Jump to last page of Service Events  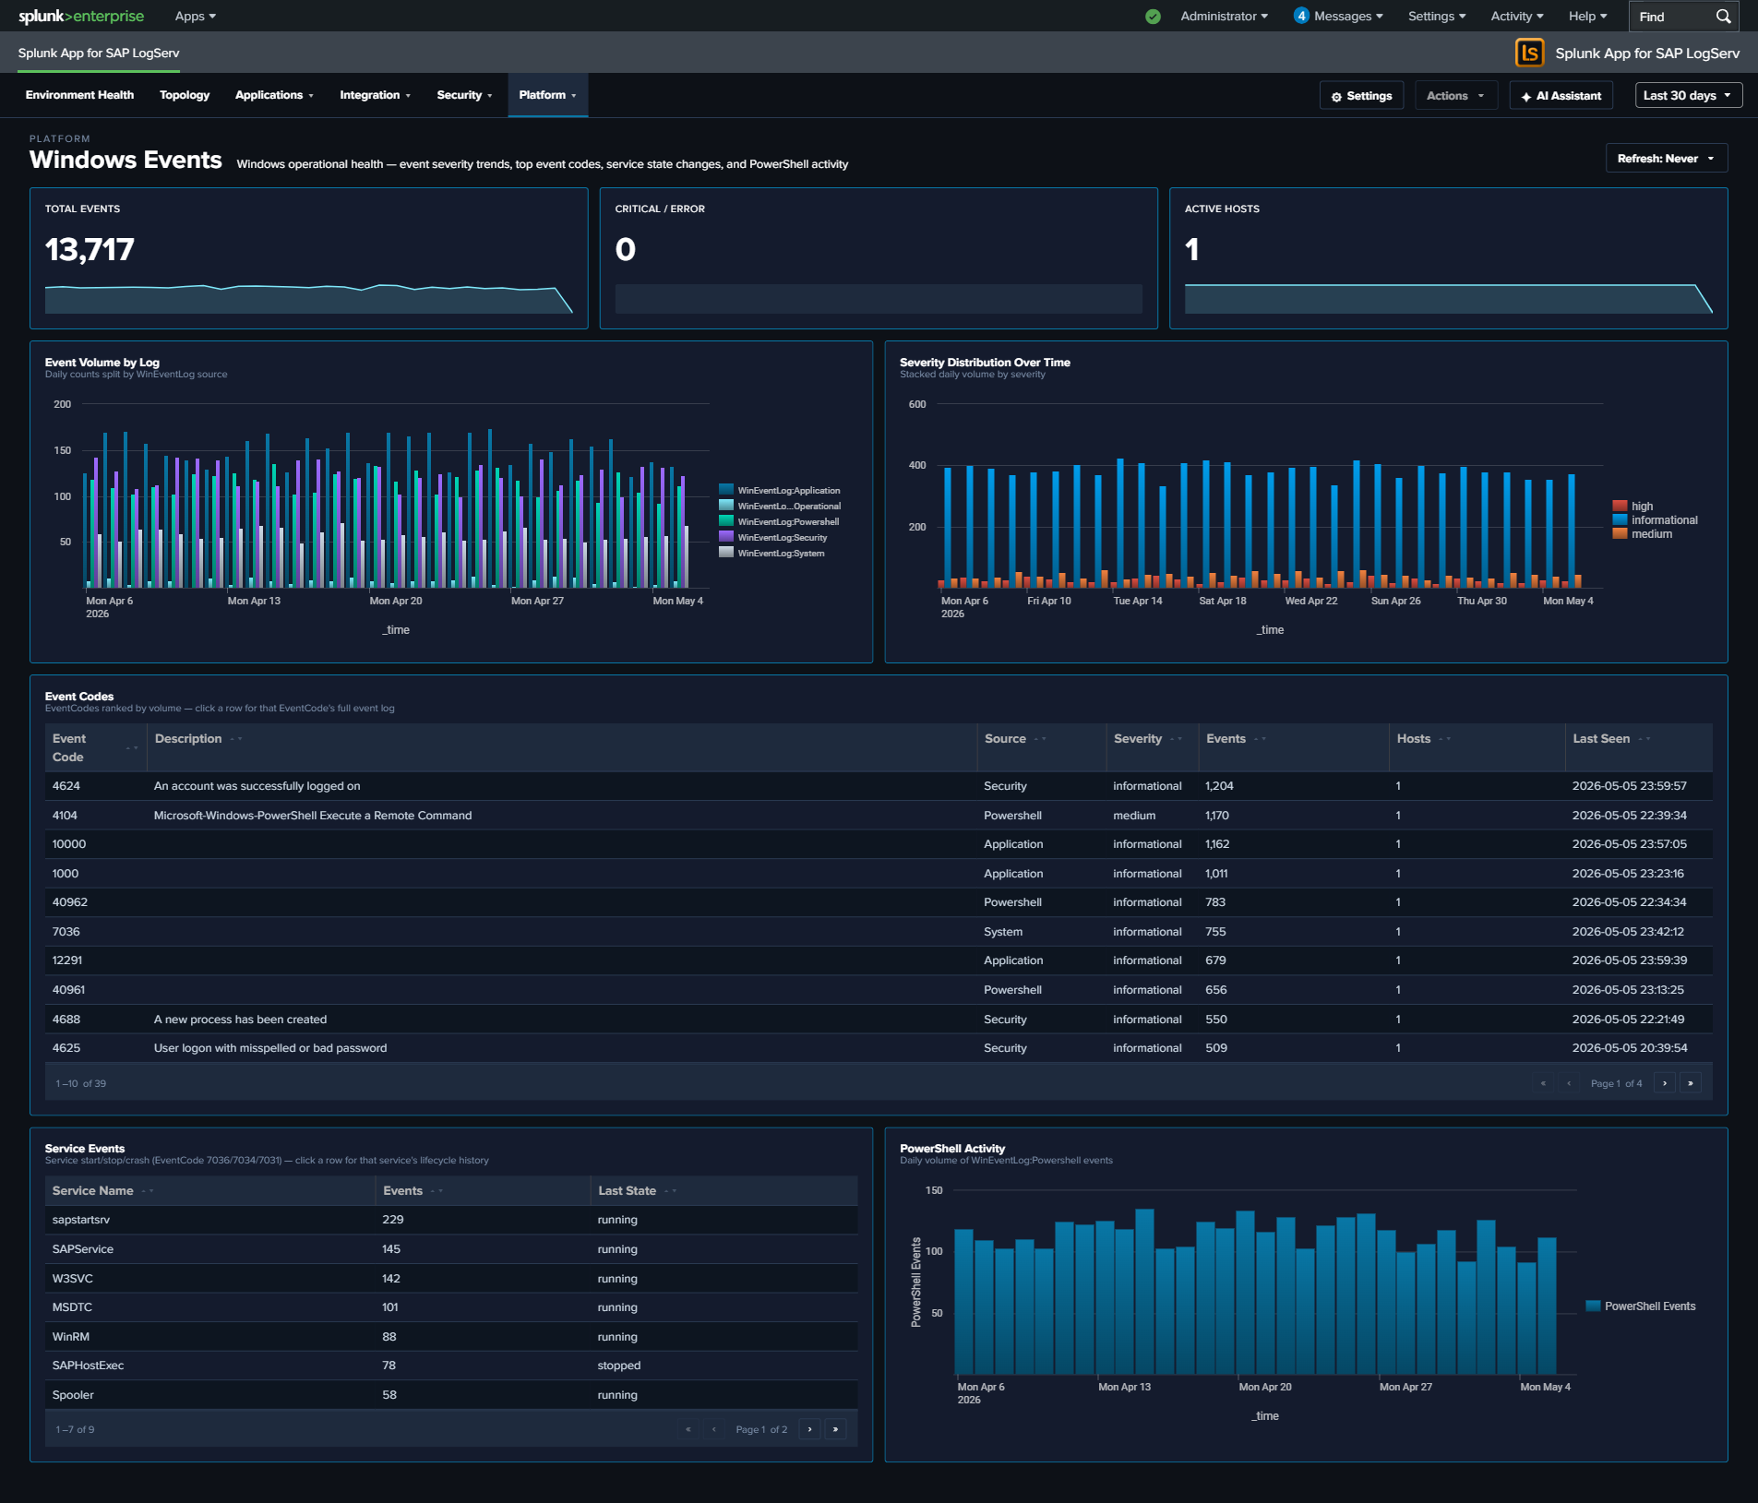pyautogui.click(x=835, y=1429)
